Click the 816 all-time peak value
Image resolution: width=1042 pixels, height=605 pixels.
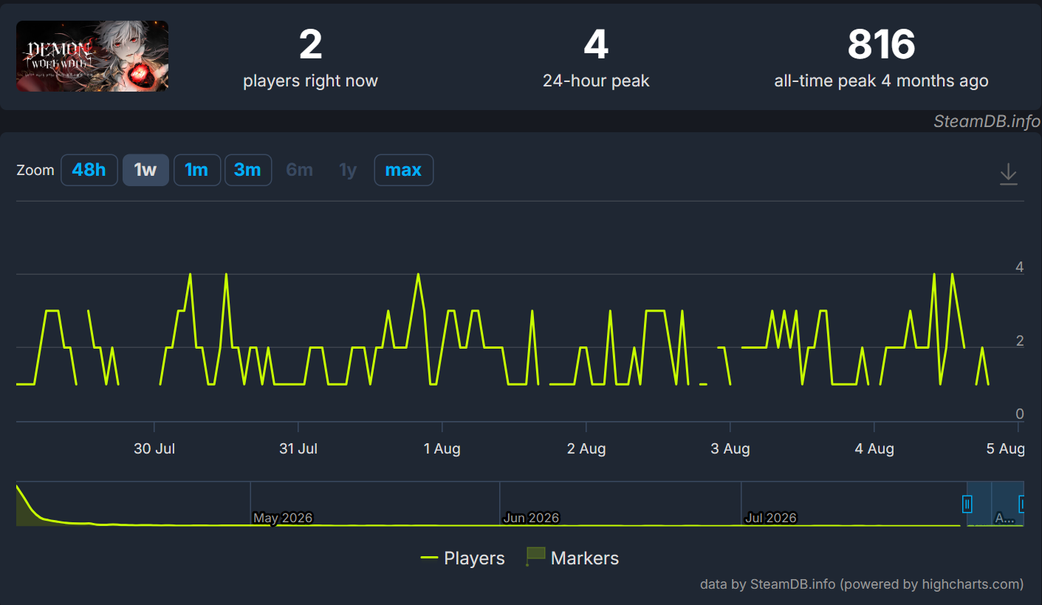point(881,44)
